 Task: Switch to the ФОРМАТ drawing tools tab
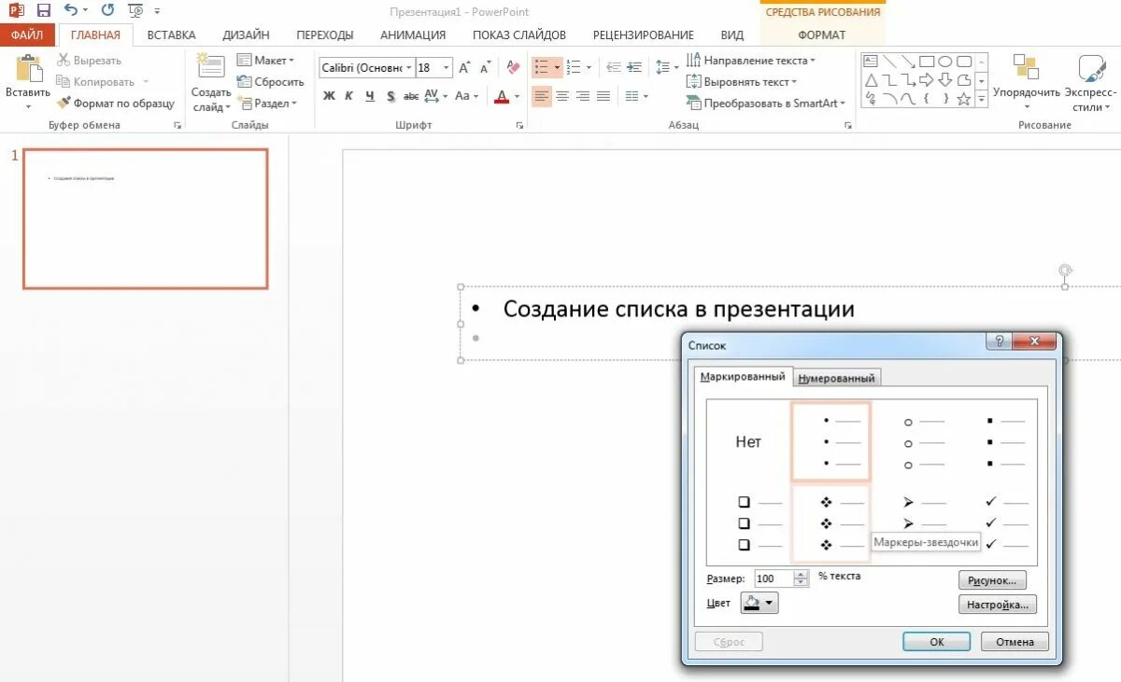[822, 35]
